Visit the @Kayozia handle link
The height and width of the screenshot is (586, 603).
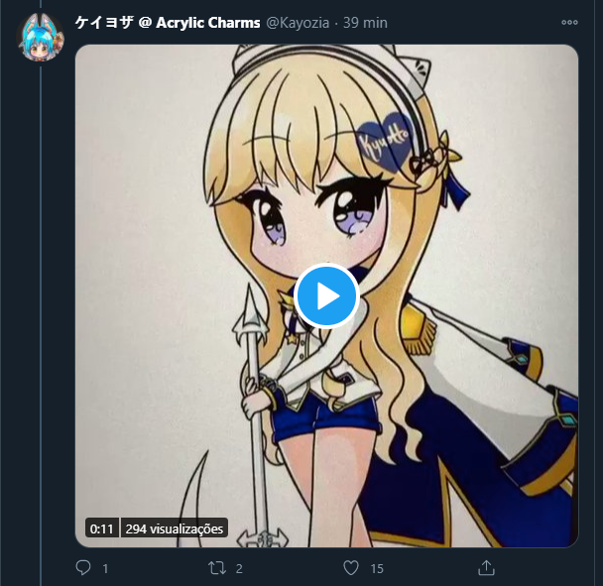tap(298, 23)
